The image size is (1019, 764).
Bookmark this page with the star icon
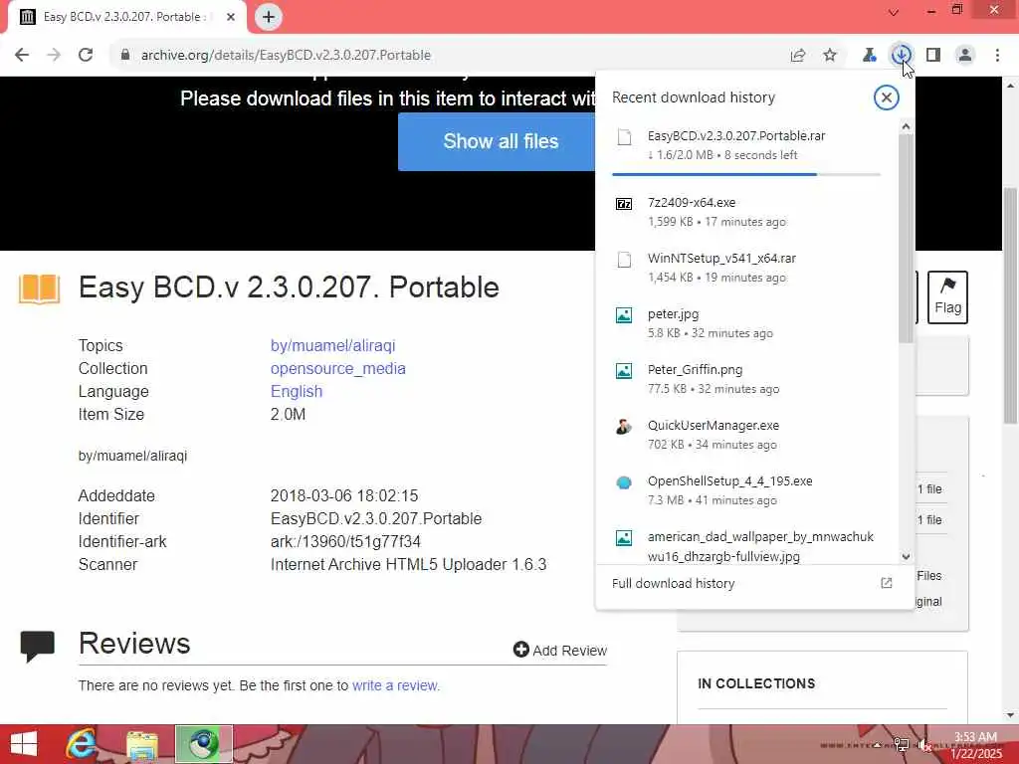(x=830, y=56)
